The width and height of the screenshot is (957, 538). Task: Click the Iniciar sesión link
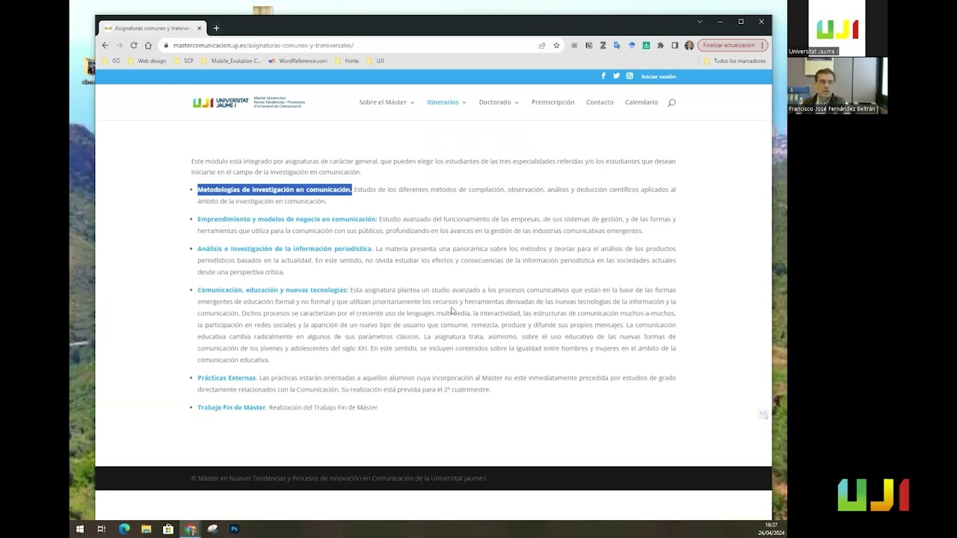658,76
